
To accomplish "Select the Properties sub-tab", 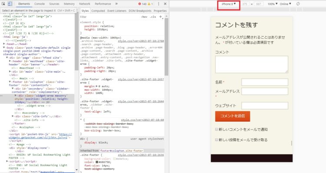I will [x=160, y=10].
